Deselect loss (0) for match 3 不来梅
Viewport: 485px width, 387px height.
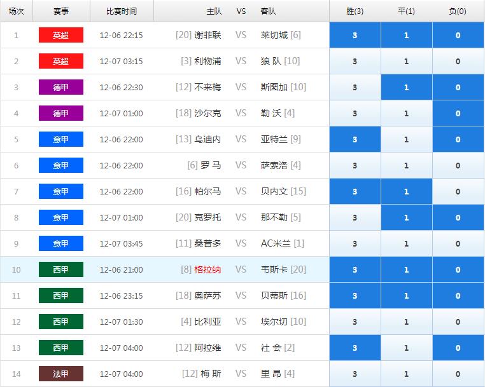pyautogui.click(x=458, y=88)
